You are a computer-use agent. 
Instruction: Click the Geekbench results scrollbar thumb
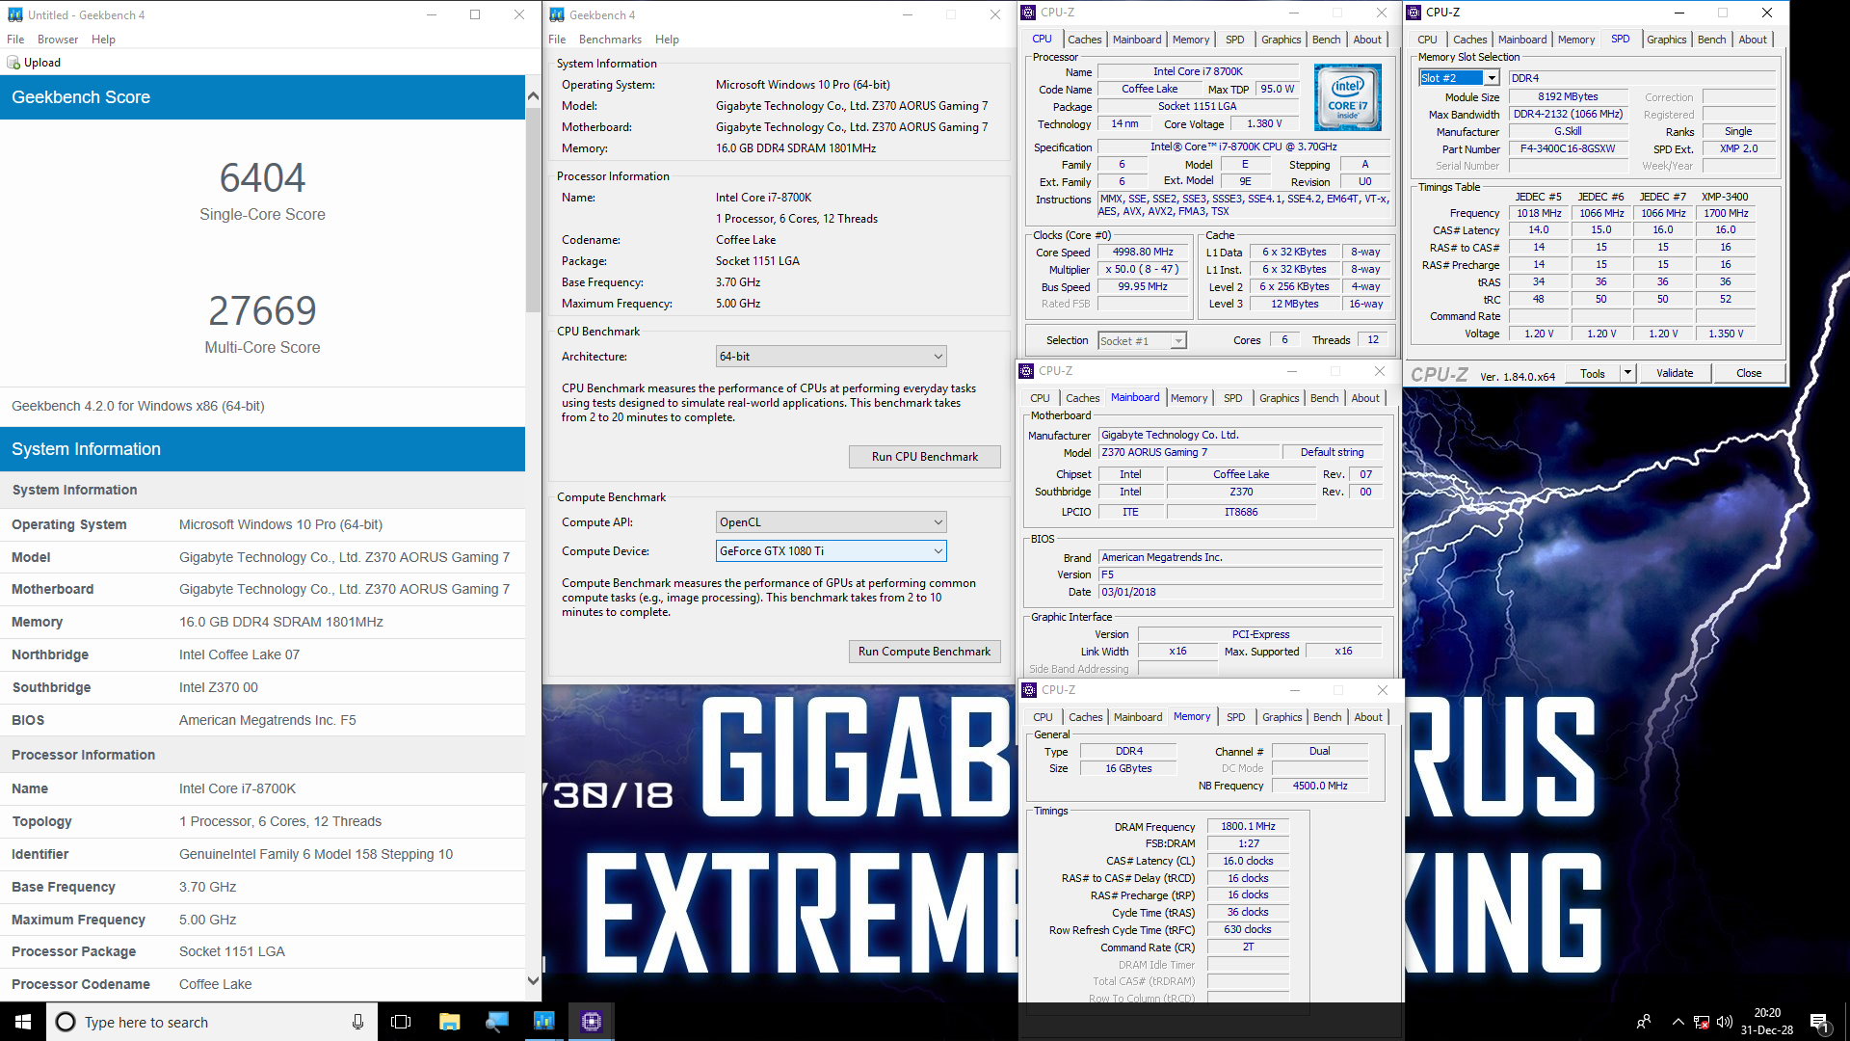(533, 210)
